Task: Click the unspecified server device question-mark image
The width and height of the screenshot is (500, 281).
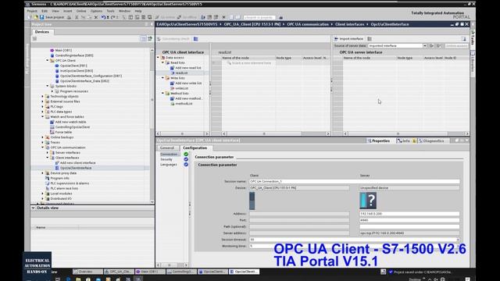Action: [x=368, y=201]
